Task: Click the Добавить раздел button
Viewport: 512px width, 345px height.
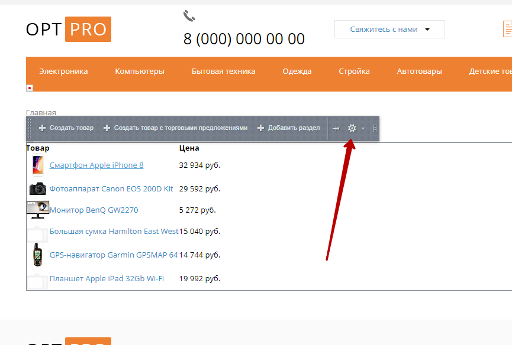Action: [289, 128]
